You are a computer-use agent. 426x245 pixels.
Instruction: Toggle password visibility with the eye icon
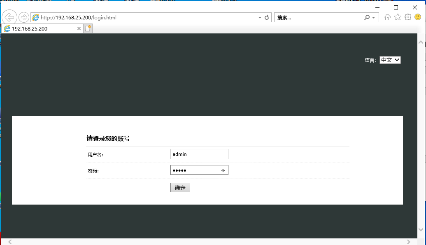coord(223,170)
